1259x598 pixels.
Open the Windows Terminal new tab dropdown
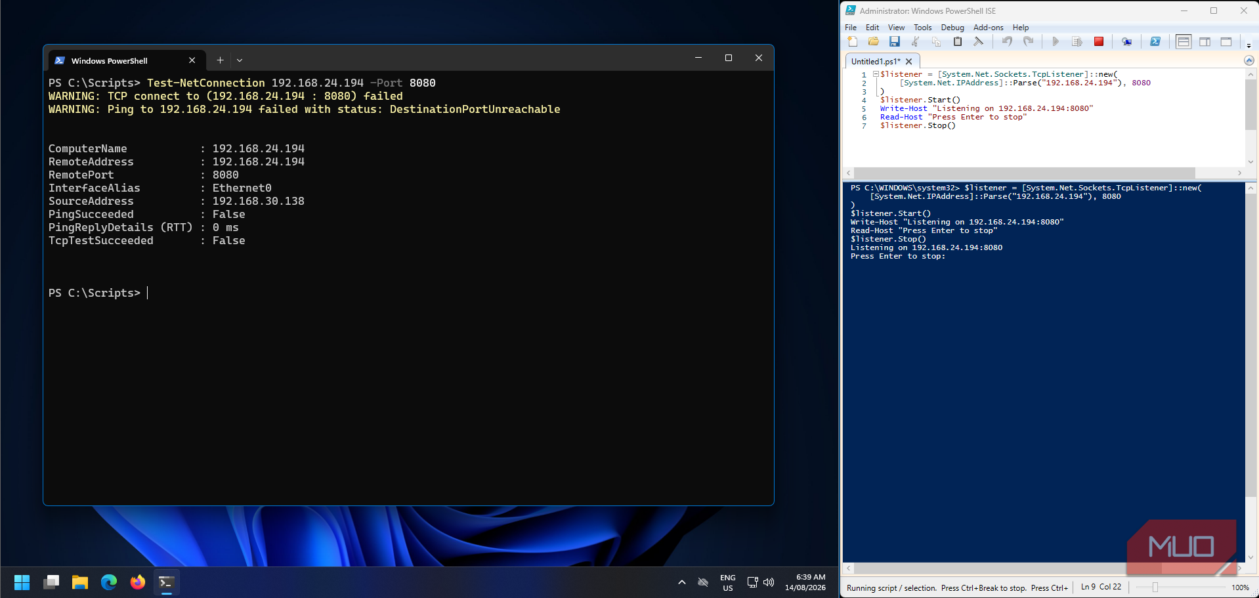[x=240, y=60]
